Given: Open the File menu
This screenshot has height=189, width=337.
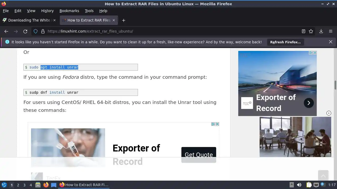Looking at the screenshot, I should pos(6,11).
